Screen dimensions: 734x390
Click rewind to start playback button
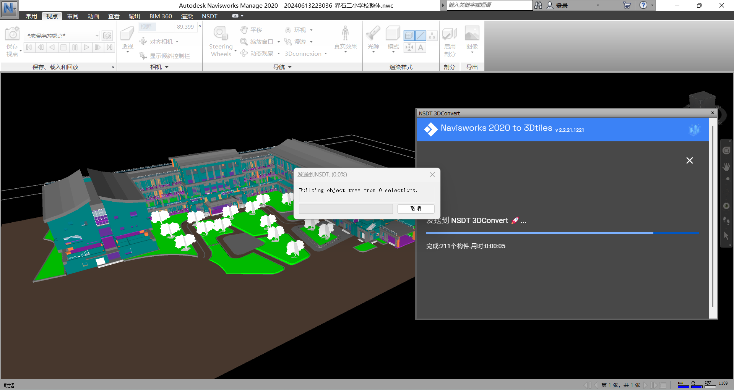[29, 47]
